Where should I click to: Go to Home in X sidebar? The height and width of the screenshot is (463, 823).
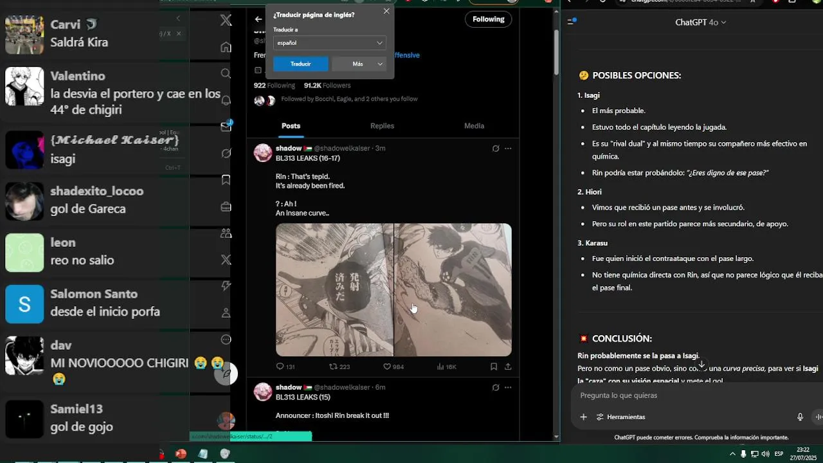226,47
